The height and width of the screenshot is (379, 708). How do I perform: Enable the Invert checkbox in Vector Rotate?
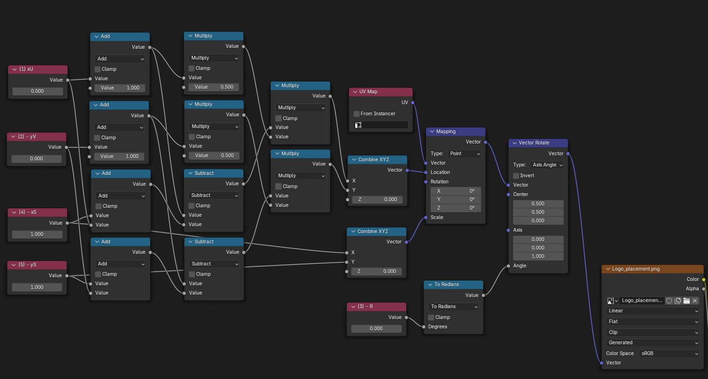click(x=516, y=175)
